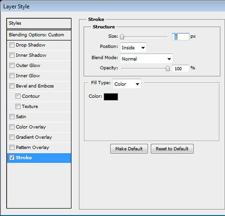Enable the Inner Shadow checkbox

click(x=12, y=55)
